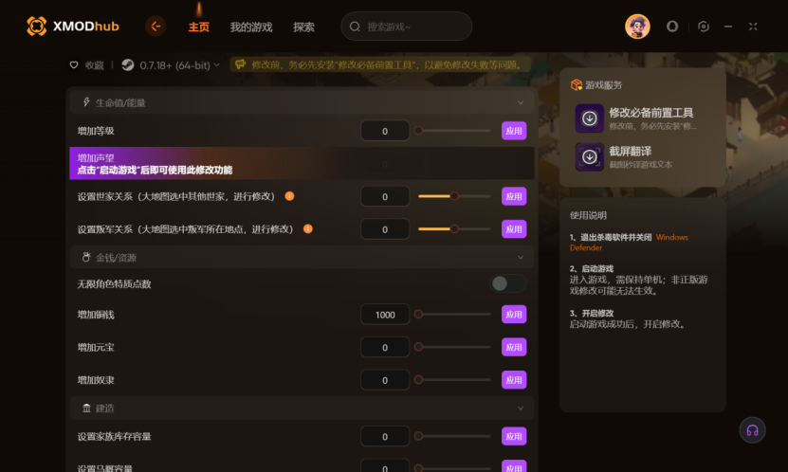Switch to 我的游戏 tab
The height and width of the screenshot is (472, 788).
251,27
